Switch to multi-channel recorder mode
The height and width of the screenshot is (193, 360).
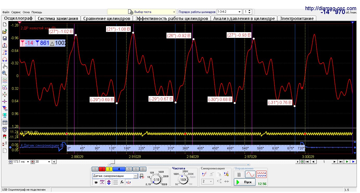[x=262, y=174]
